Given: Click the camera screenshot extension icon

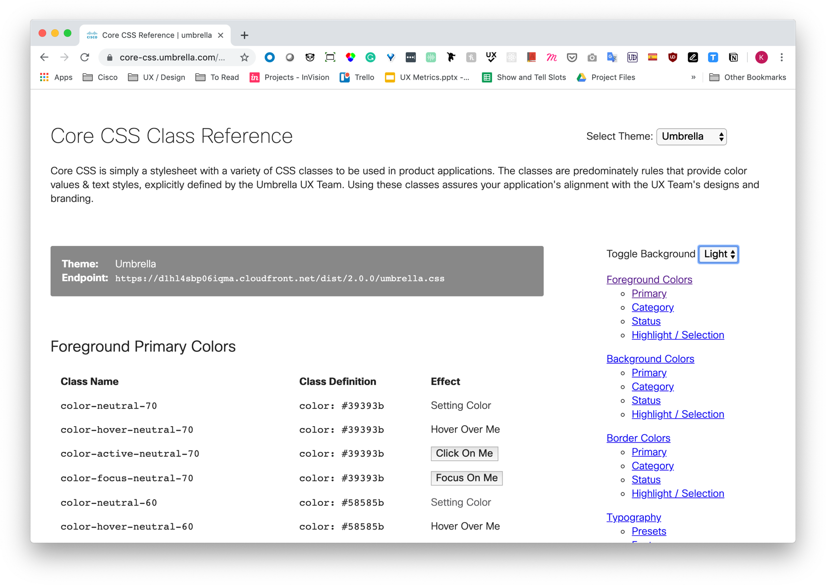Looking at the screenshot, I should tap(592, 57).
